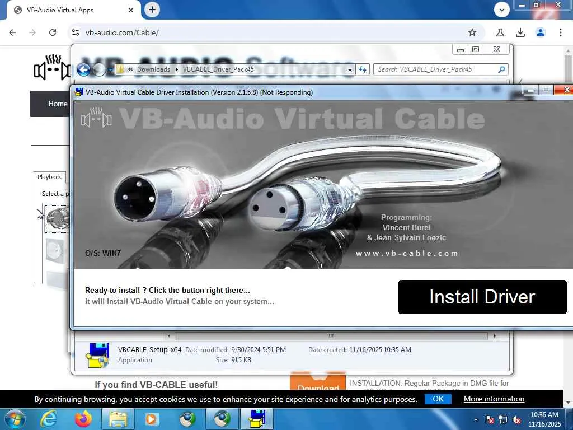The height and width of the screenshot is (430, 573).
Task: Open Chrome three-dot menu
Action: pos(561,32)
